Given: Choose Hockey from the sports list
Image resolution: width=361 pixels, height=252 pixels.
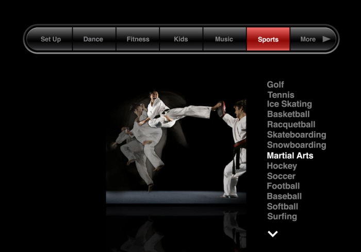Looking at the screenshot, I should (282, 166).
